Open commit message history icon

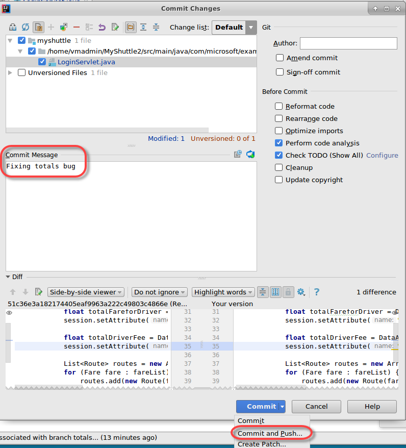coord(238,154)
